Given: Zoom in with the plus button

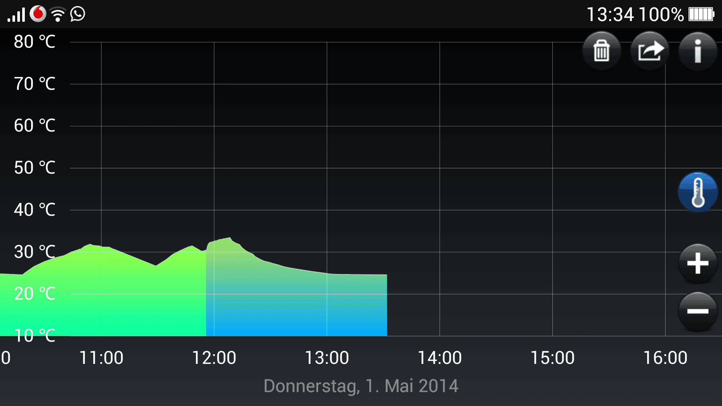Looking at the screenshot, I should (x=698, y=263).
